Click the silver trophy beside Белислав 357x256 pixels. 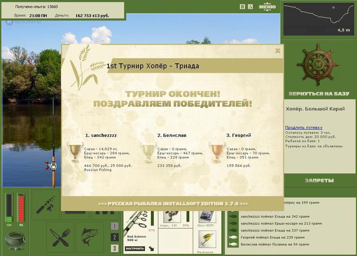point(148,152)
